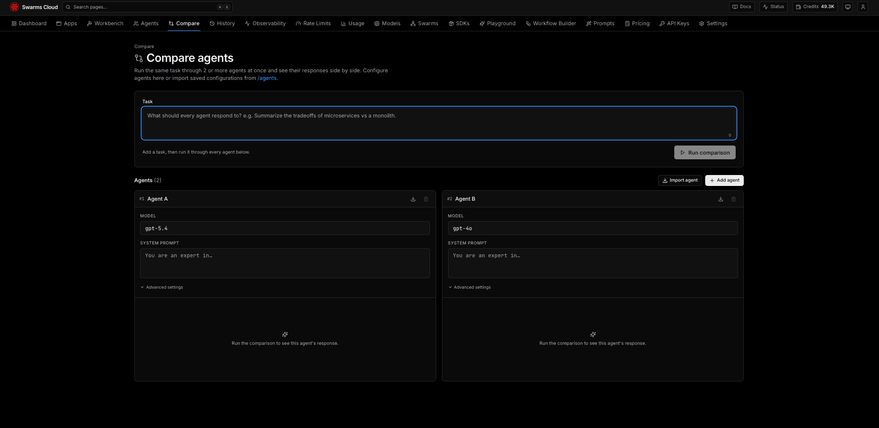Open the Models tab

(x=388, y=23)
